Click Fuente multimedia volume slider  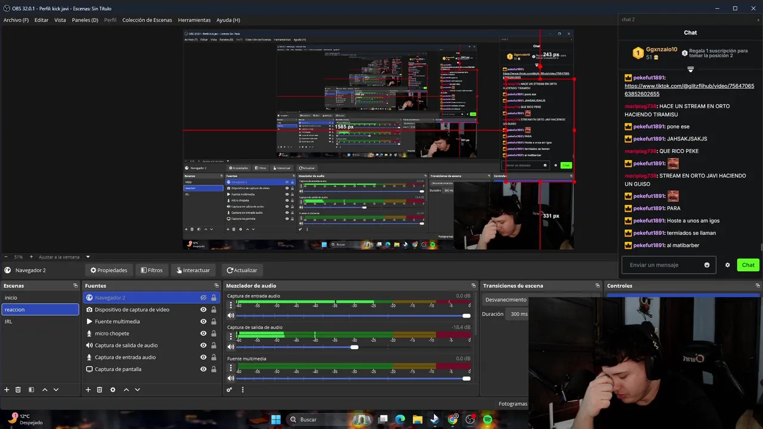(x=353, y=378)
